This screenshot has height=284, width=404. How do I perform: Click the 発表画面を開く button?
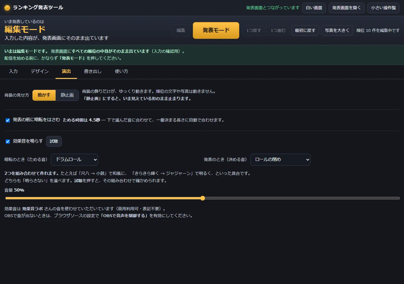pos(347,8)
